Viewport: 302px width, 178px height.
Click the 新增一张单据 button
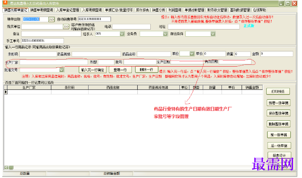(278, 103)
